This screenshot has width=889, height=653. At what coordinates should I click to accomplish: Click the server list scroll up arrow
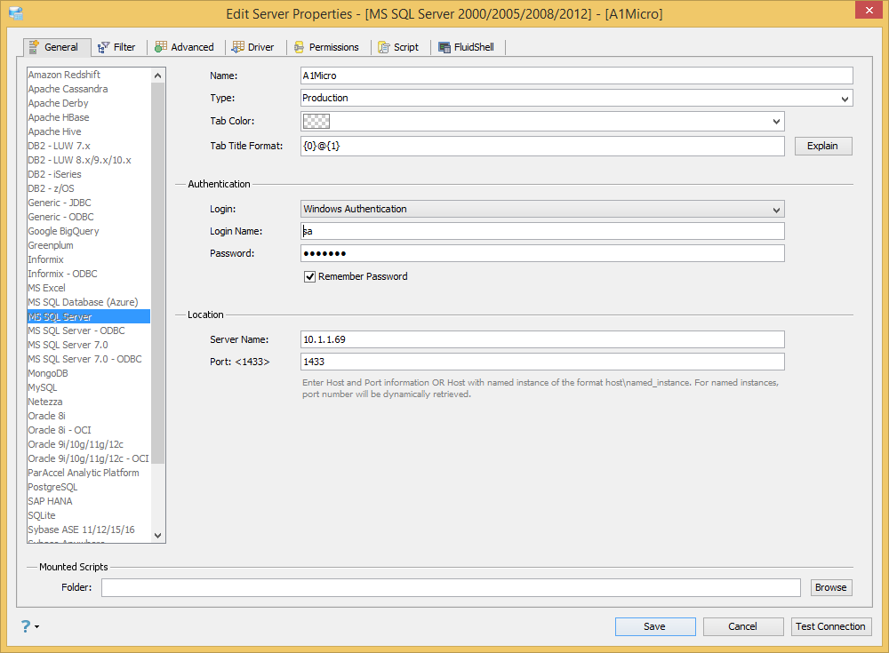[x=157, y=76]
